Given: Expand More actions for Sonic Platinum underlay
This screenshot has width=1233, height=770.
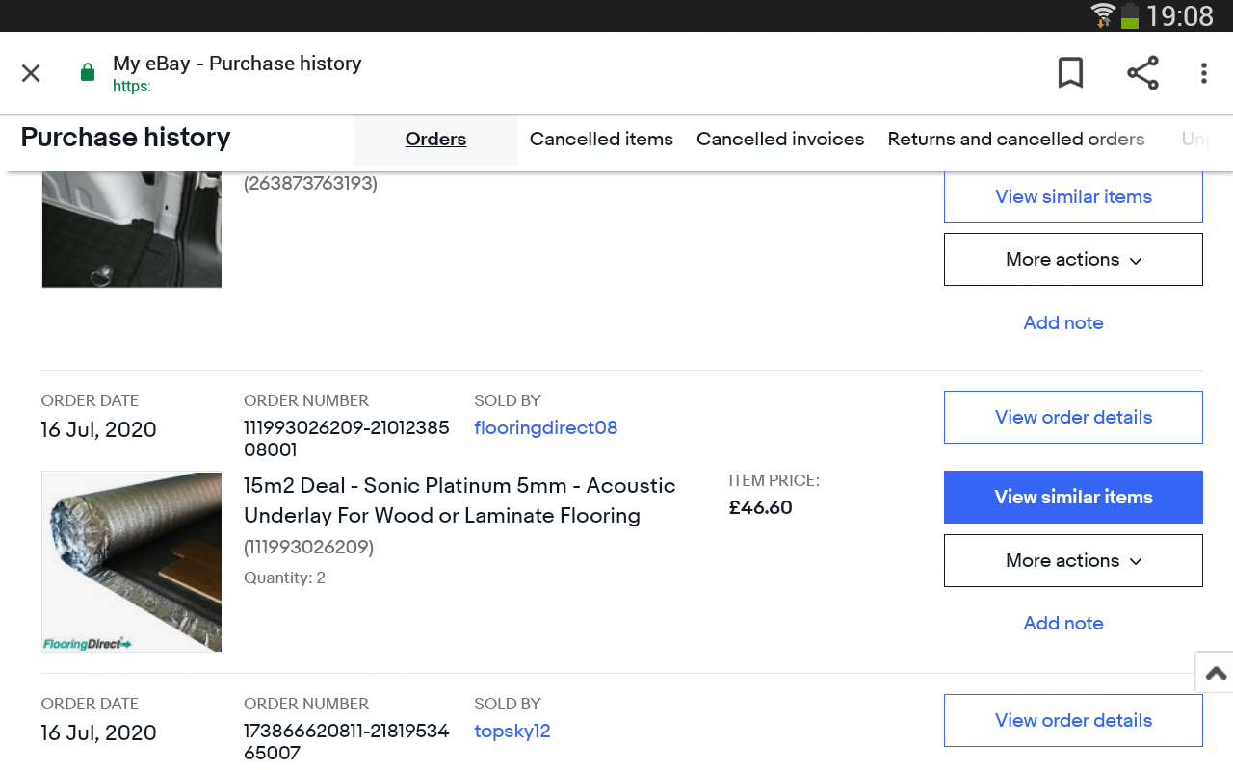Looking at the screenshot, I should [1073, 560].
